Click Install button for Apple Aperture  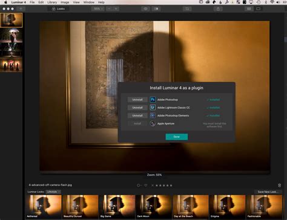coord(137,123)
